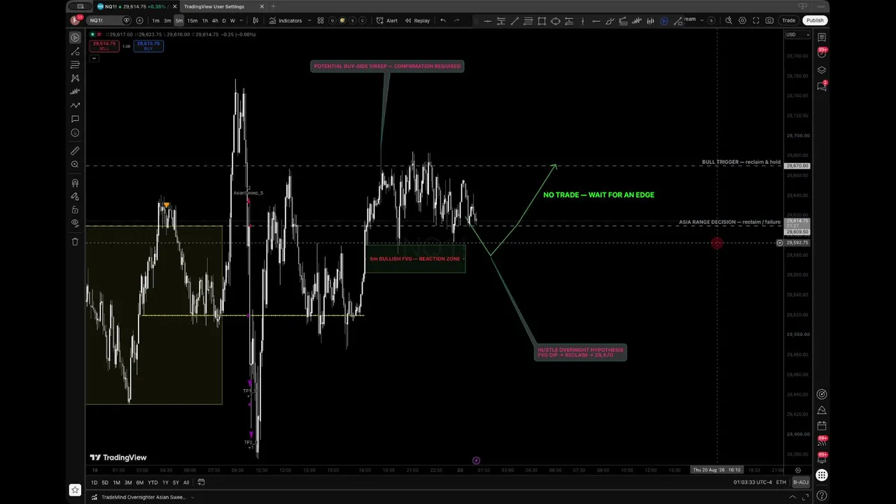Enter fullscreen mode
896x504 pixels.
point(756,20)
